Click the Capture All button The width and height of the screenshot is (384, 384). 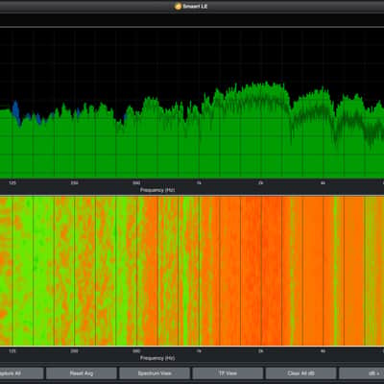point(21,373)
